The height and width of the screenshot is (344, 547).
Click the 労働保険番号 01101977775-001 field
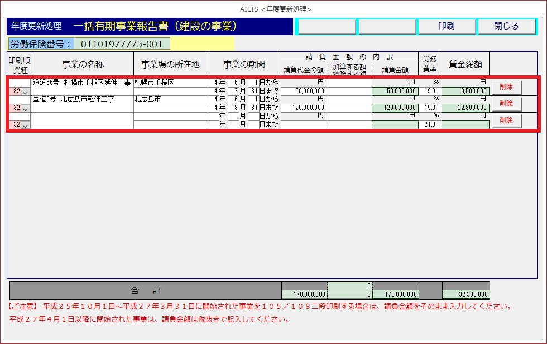tap(122, 44)
